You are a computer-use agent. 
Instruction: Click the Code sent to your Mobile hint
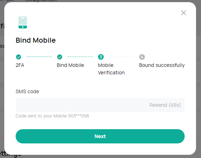coord(52,116)
